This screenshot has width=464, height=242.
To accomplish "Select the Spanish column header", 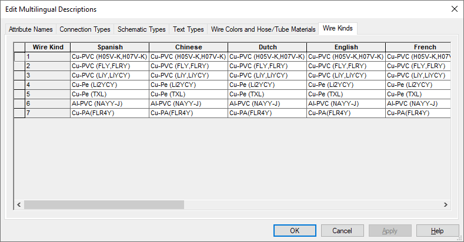I will 110,47.
